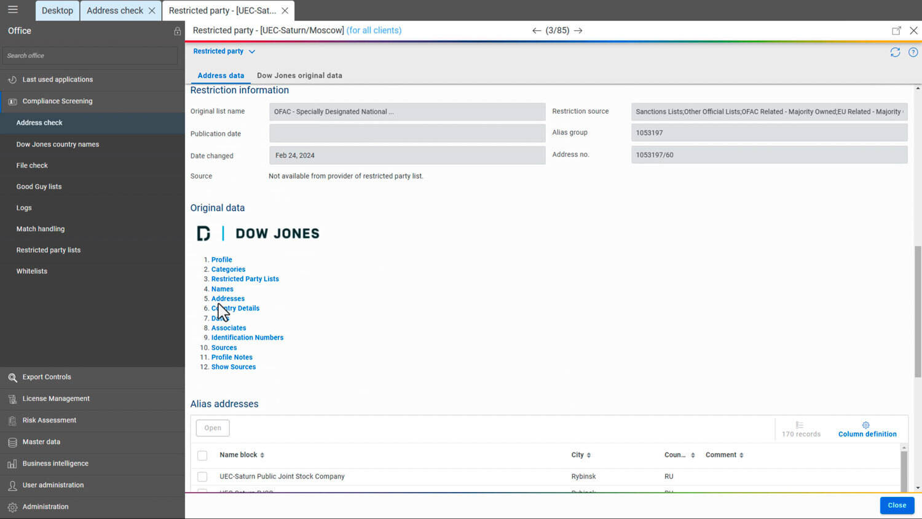Click the Administration gear icon
This screenshot has height=519, width=922.
point(12,507)
